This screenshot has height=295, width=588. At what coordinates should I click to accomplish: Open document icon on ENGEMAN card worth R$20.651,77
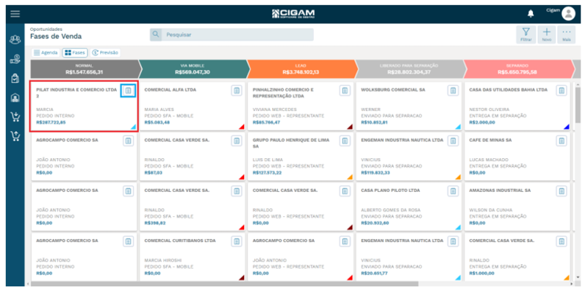click(453, 241)
